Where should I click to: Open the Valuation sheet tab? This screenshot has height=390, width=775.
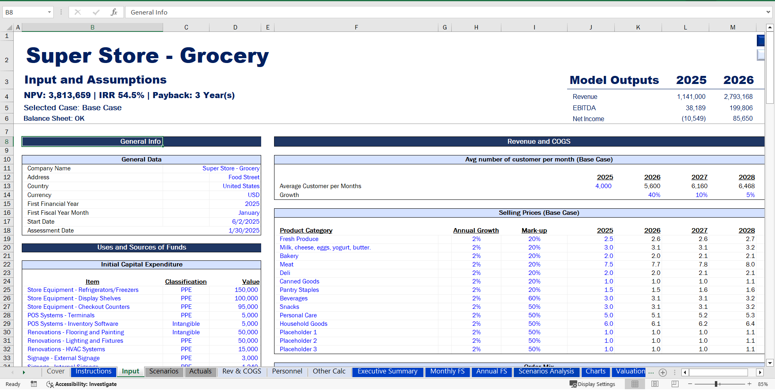pos(630,371)
